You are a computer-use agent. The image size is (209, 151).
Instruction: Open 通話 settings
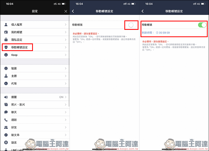click(x=35, y=120)
